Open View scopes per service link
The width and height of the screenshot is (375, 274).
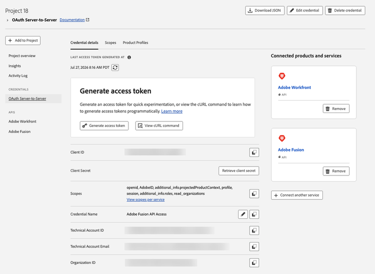click(x=145, y=199)
